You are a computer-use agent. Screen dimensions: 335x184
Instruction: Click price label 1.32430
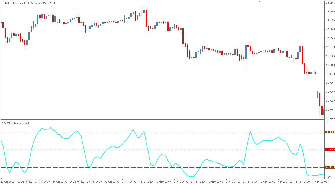330,21
